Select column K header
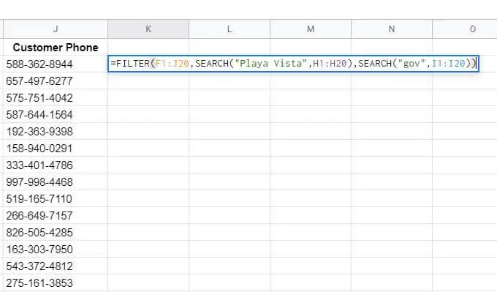Viewport: 497px width, 292px height. point(148,29)
